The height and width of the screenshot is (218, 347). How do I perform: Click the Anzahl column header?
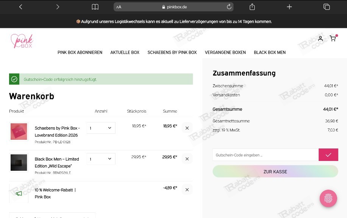[101, 111]
